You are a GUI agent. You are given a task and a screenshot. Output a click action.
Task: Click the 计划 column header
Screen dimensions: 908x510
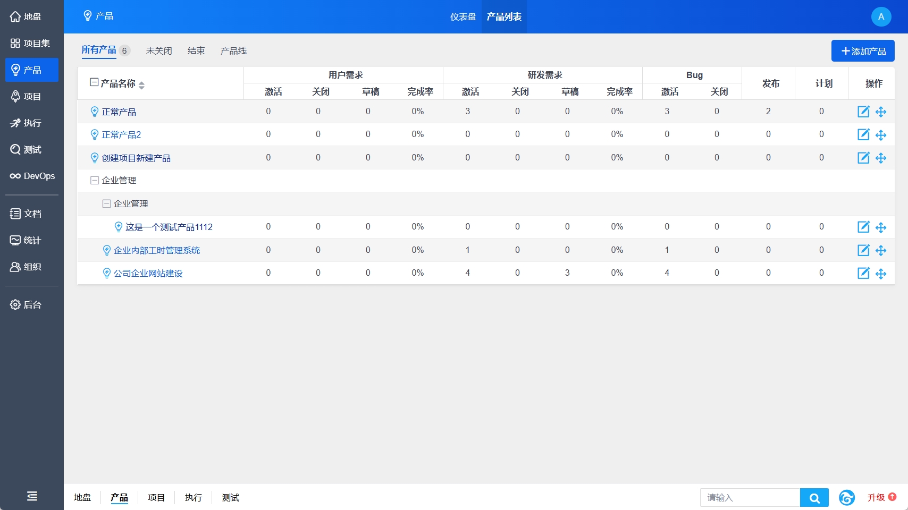[824, 83]
